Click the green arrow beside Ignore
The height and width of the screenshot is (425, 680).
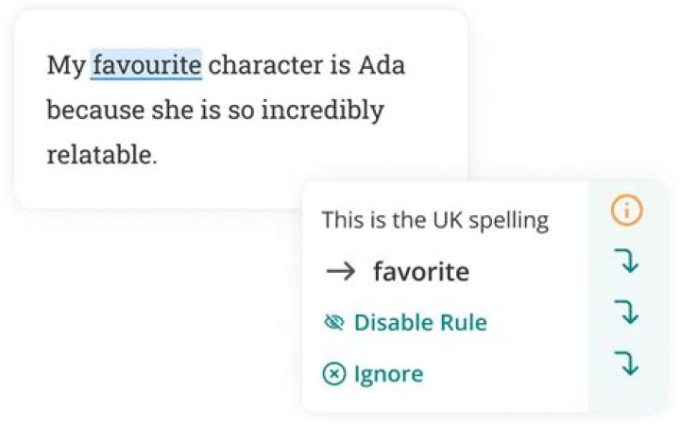coord(626,363)
